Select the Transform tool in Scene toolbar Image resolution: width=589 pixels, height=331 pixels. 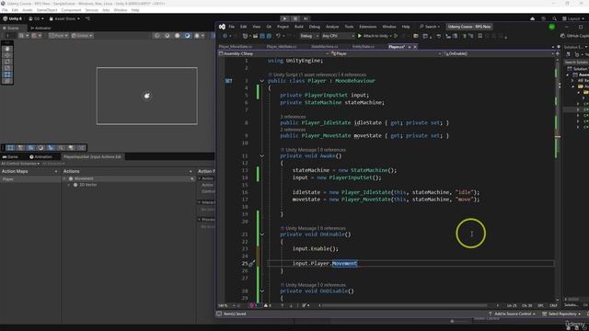(x=7, y=81)
